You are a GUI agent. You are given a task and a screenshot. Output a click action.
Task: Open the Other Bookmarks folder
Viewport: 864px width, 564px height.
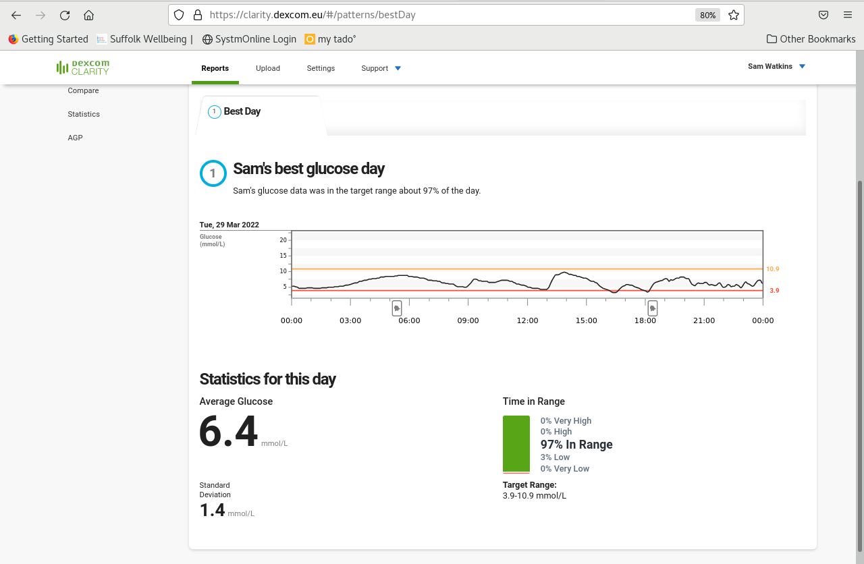(811, 39)
